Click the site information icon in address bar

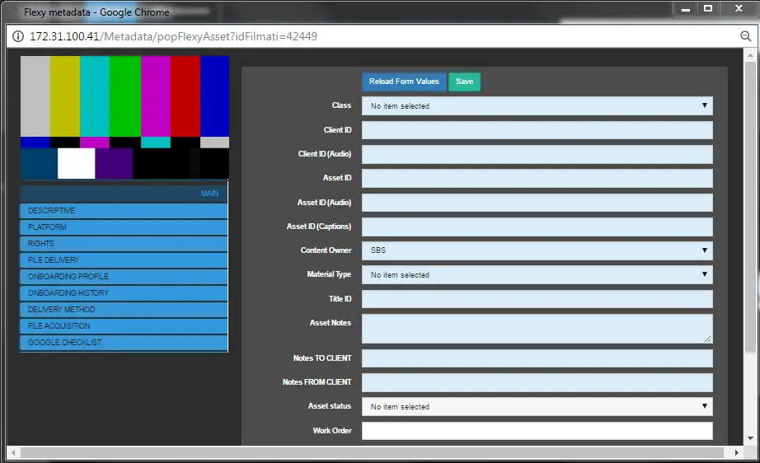pos(18,37)
